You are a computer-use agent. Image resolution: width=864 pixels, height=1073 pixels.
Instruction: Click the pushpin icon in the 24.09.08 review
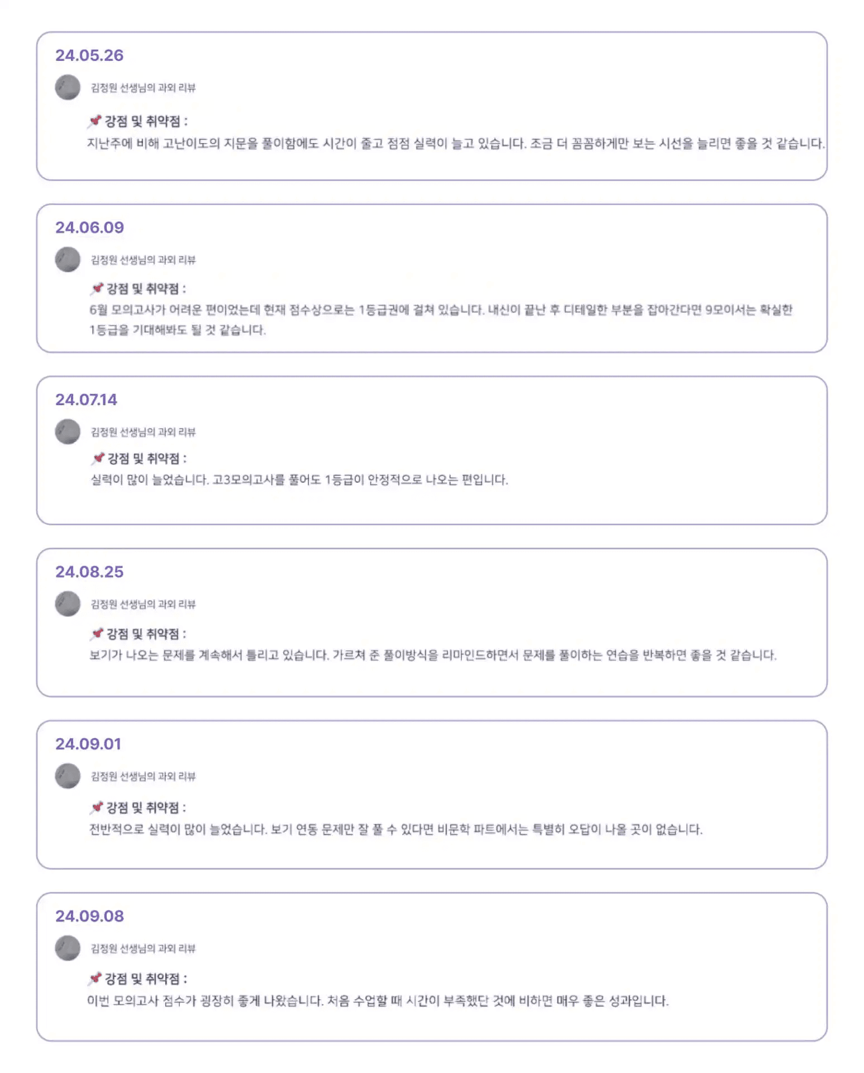tap(96, 978)
